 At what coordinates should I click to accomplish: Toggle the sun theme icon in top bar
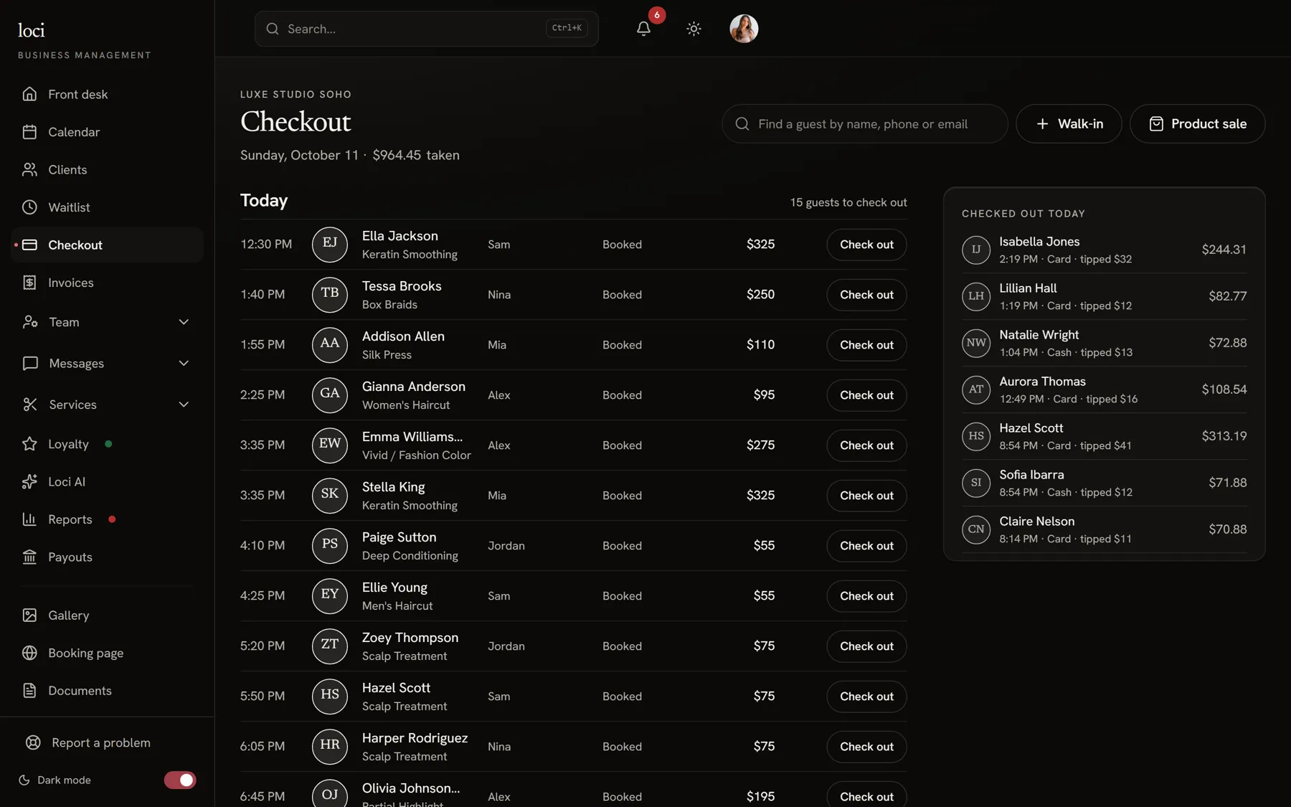point(694,29)
